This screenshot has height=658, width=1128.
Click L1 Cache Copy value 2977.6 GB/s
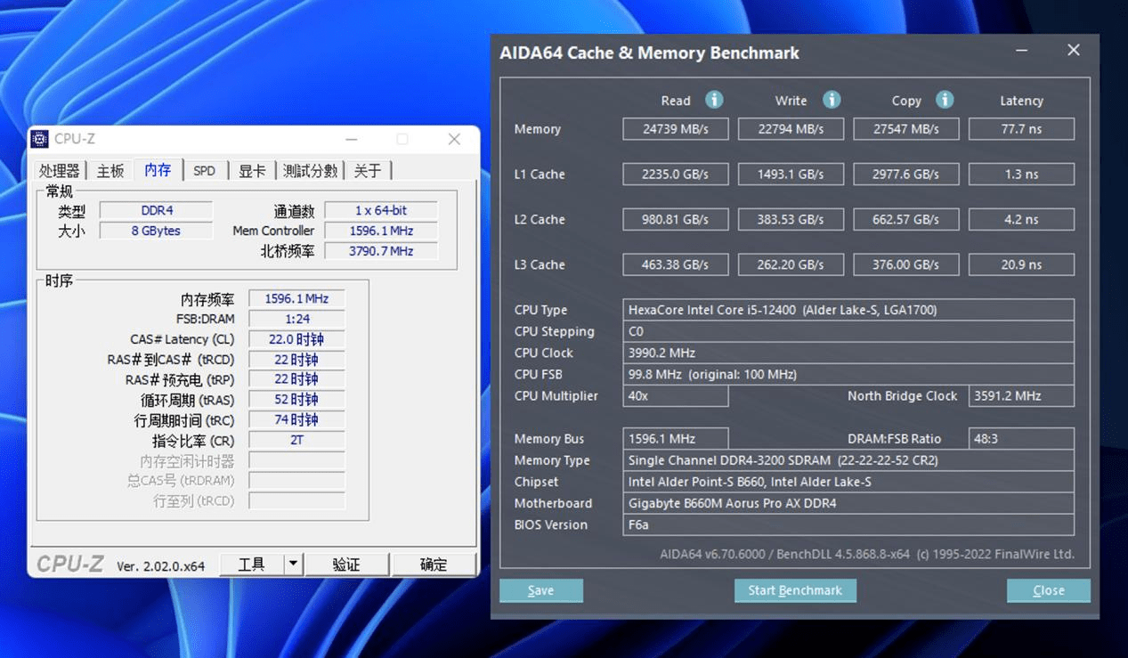click(x=906, y=175)
